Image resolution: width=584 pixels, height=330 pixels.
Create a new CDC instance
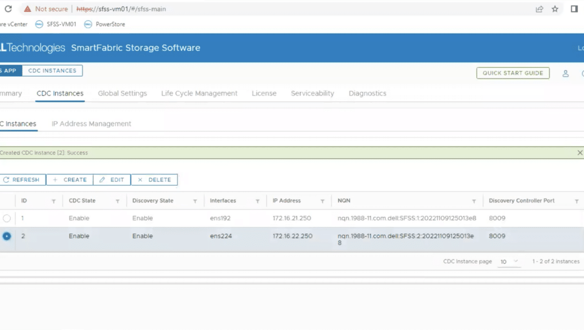(x=70, y=180)
